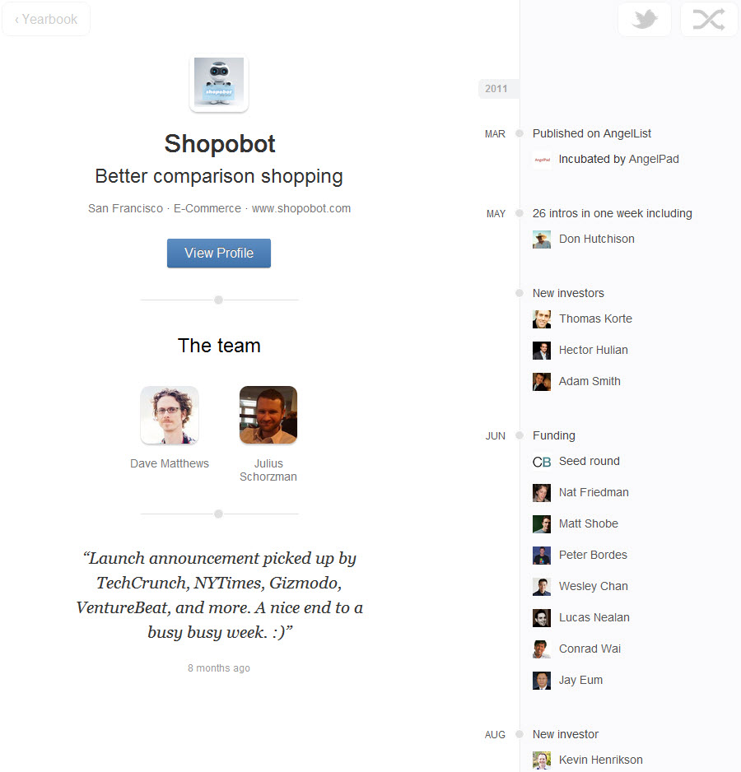
Task: Open Lucas Nealan's profile name
Action: 594,617
